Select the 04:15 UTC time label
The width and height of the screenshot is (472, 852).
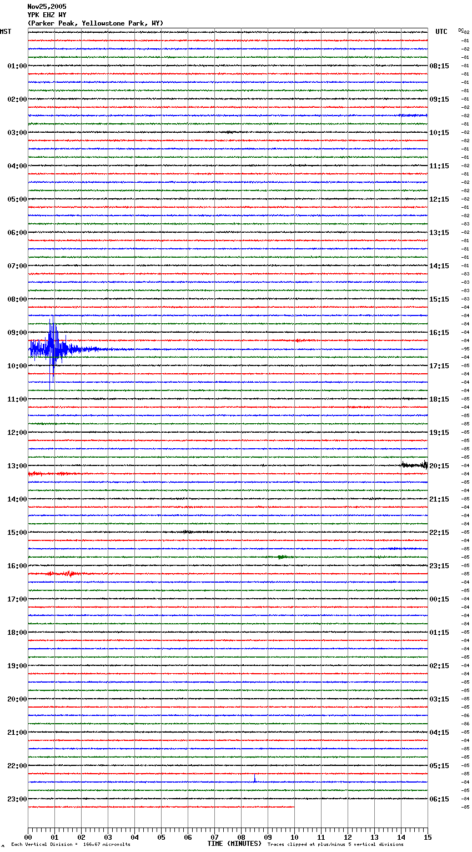pos(439,733)
